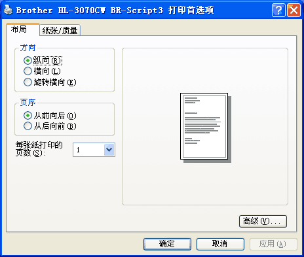Choose 从前向后 (O) page order

[50, 116]
